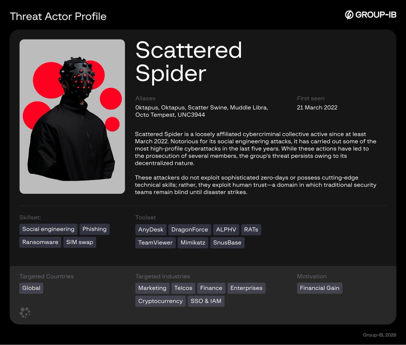Click the Group-IB logo

(x=370, y=15)
